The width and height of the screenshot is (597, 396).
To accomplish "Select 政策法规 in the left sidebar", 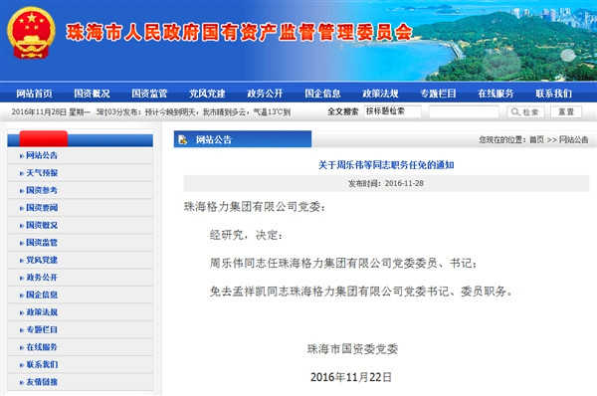I will click(x=42, y=312).
